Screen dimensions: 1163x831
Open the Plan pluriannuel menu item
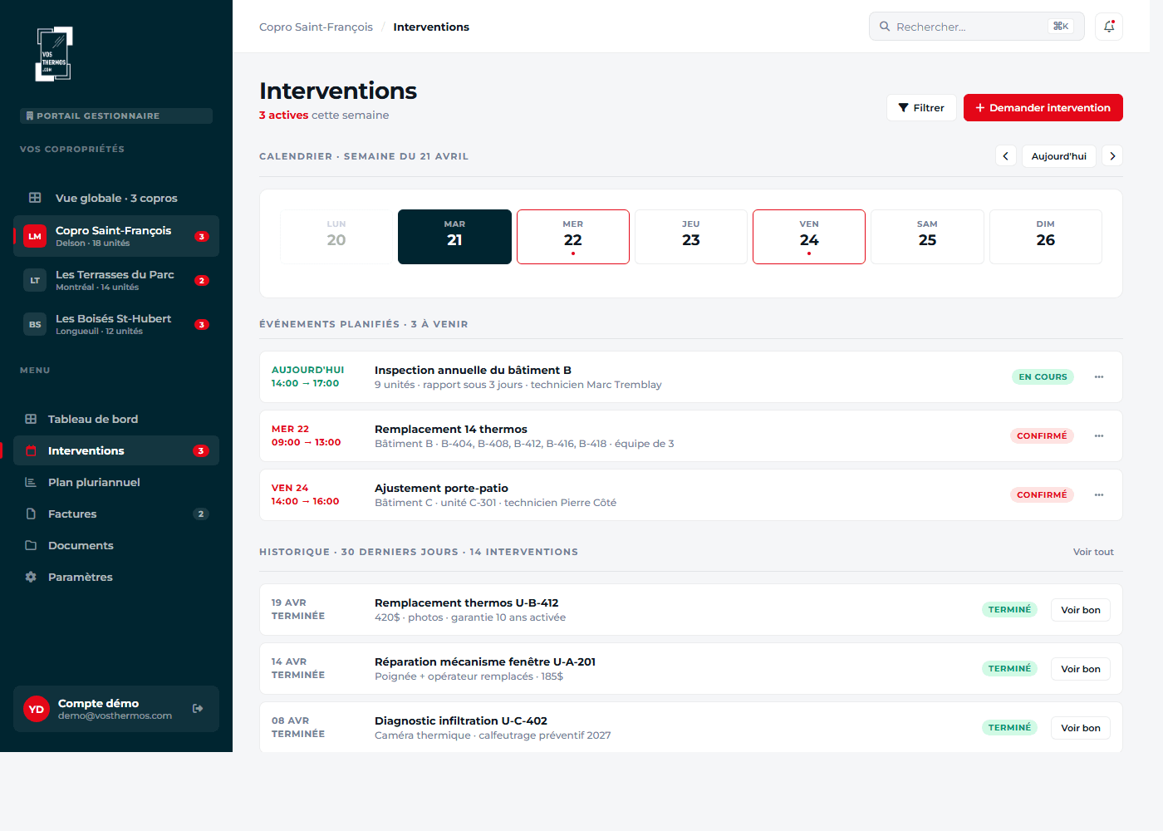point(116,482)
